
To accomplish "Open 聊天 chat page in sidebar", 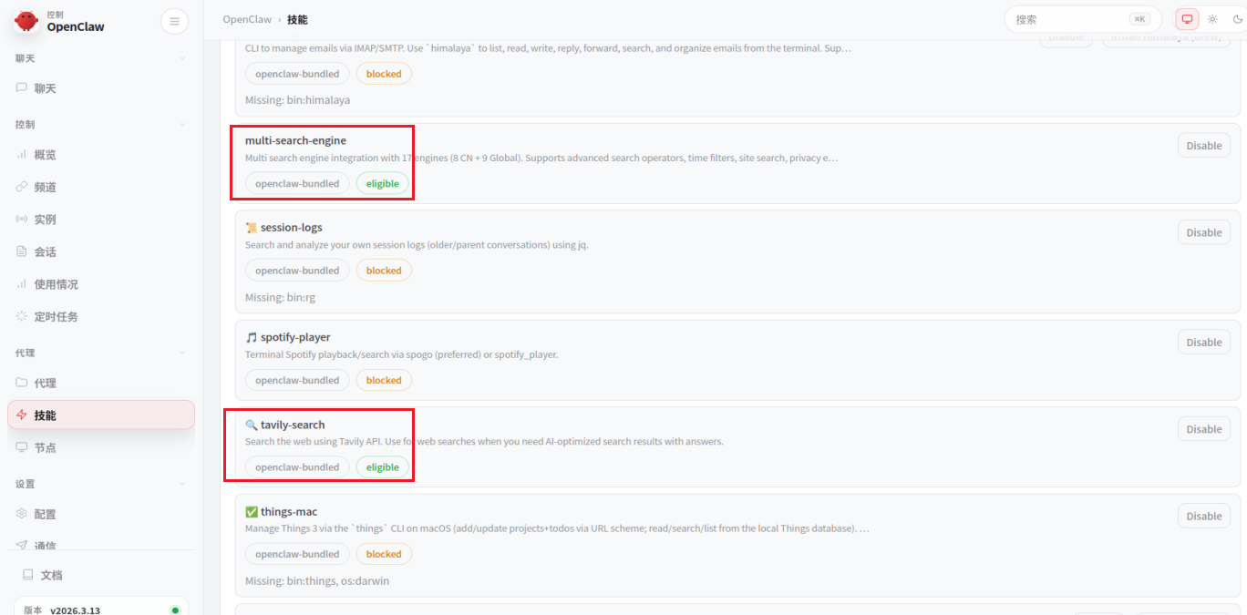I will [x=46, y=88].
